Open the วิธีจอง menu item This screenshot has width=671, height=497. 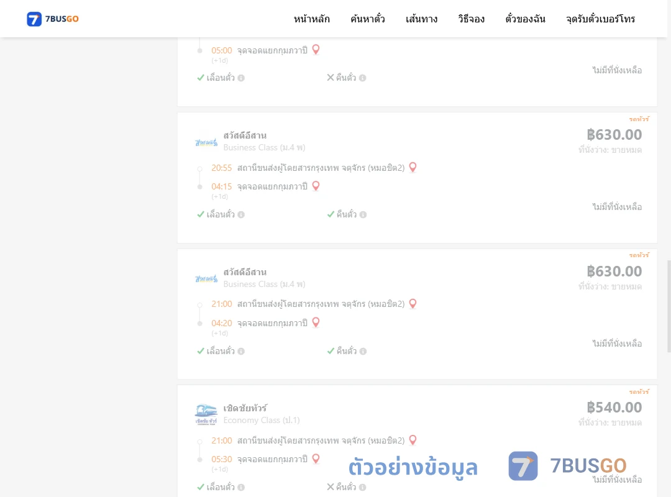click(x=471, y=19)
